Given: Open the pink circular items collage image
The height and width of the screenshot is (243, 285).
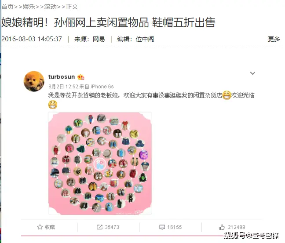Looking at the screenshot, I should pos(100,163).
